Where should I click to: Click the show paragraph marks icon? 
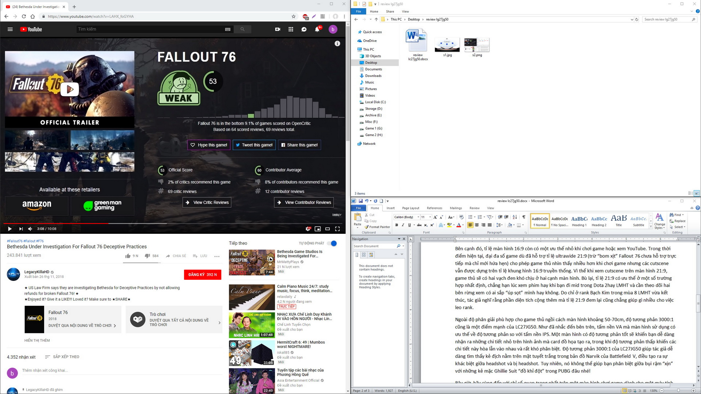524,217
